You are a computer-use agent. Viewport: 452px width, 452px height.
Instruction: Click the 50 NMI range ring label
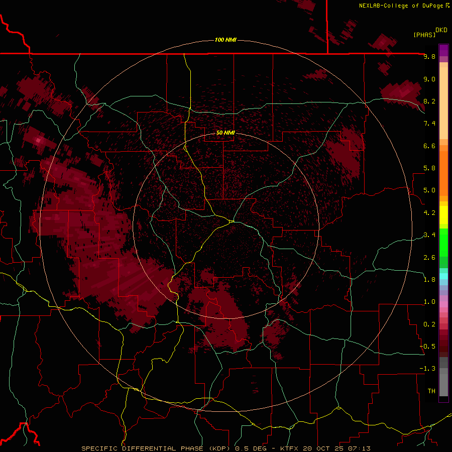pyautogui.click(x=225, y=133)
